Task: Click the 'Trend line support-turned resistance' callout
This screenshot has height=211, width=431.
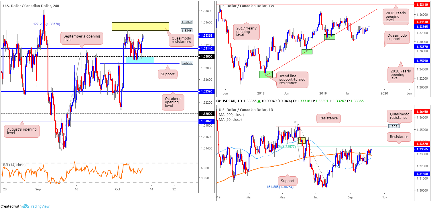Action: (292, 80)
